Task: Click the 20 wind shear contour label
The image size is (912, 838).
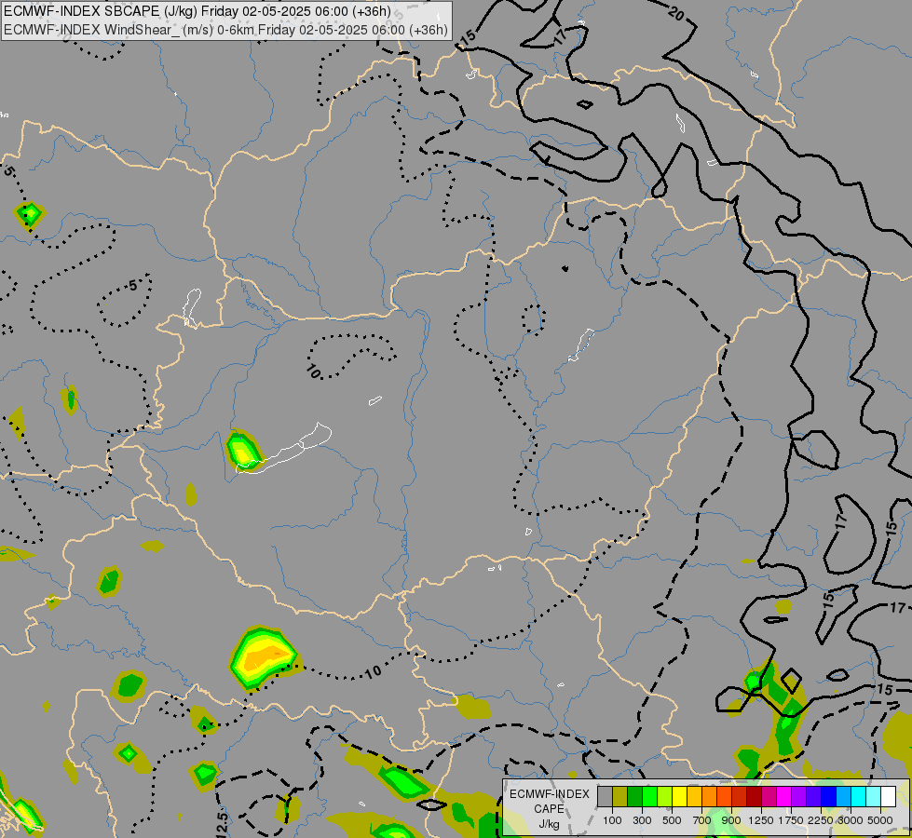Action: coord(676,13)
